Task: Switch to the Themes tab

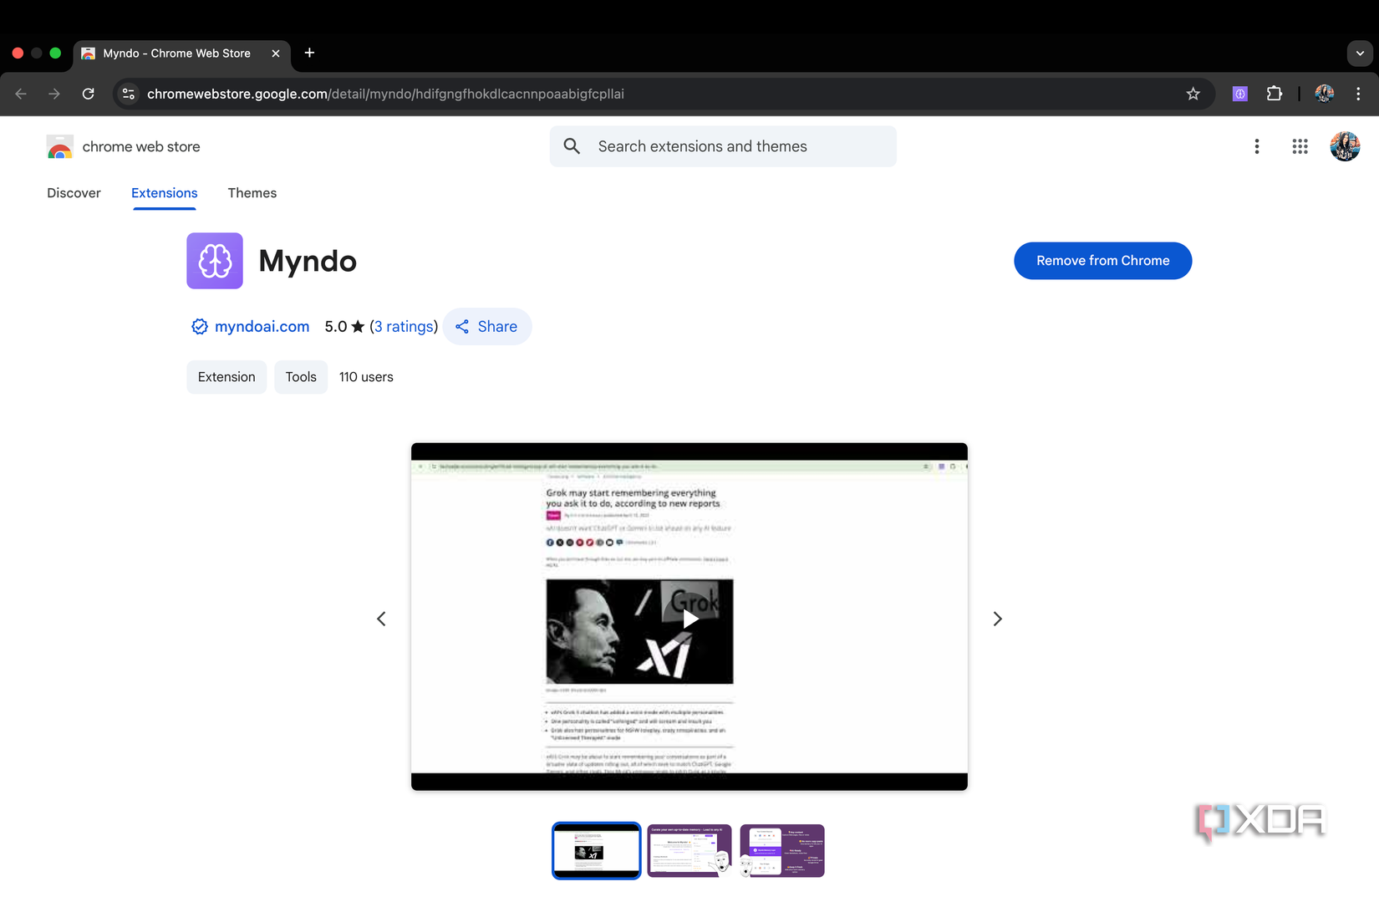Action: (x=252, y=193)
